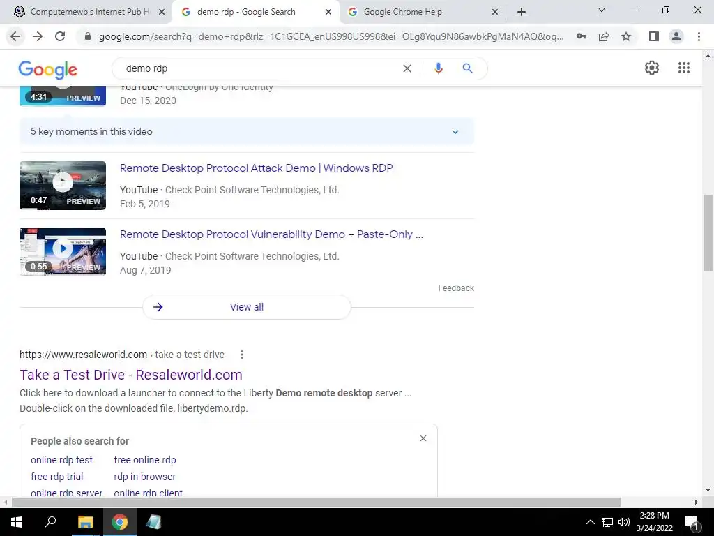Open Chrome three-dot menu

point(699,36)
